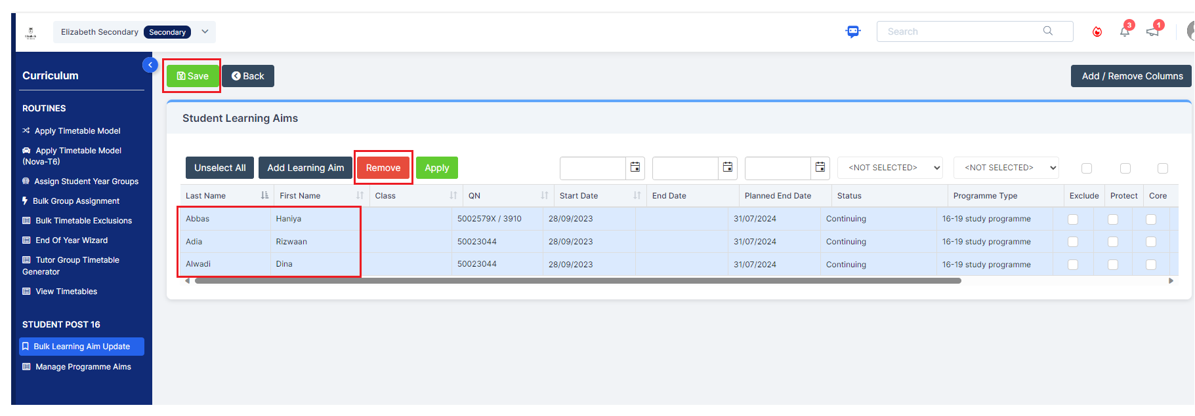Open the Programme Type NOT SELECTED dropdown
This screenshot has width=1195, height=416.
click(x=1006, y=168)
